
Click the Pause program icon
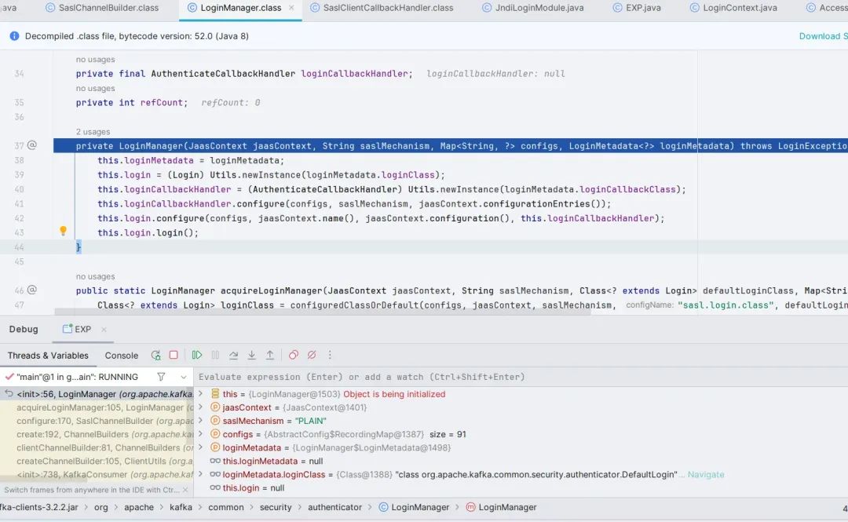point(215,356)
